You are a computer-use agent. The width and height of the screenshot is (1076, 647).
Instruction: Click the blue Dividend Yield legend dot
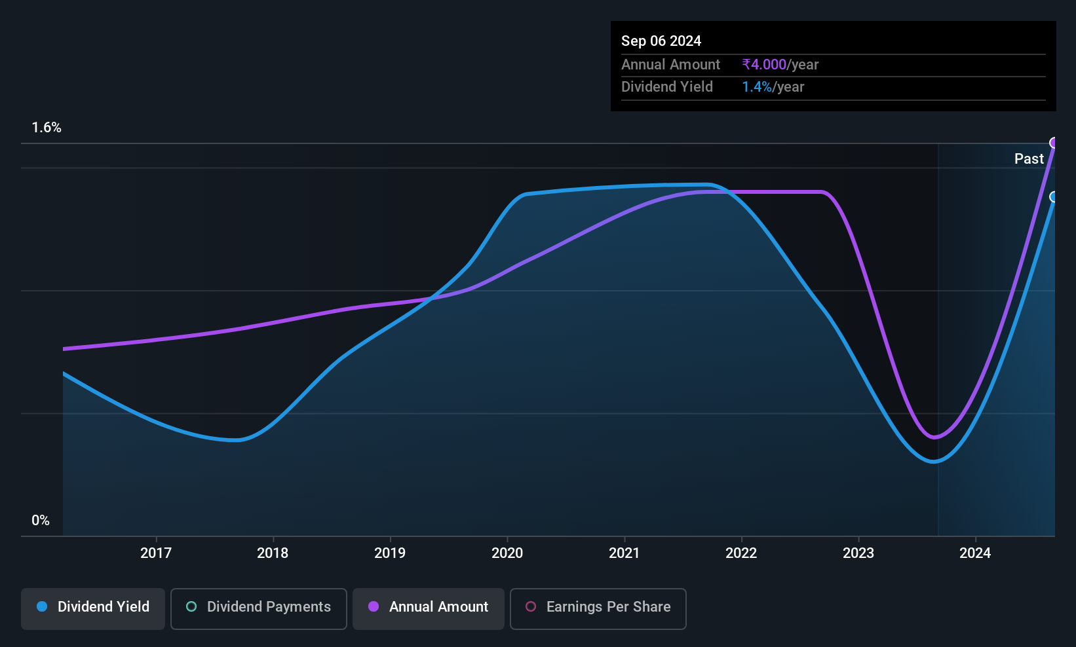(42, 606)
